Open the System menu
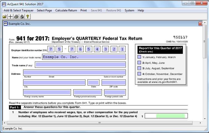The height and width of the screenshot is (133, 209). [x=130, y=10]
